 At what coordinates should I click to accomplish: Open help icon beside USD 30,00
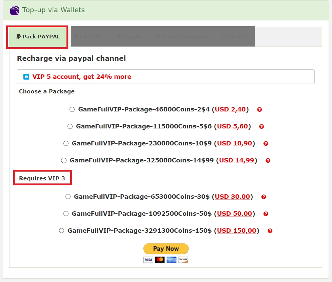[x=263, y=197]
